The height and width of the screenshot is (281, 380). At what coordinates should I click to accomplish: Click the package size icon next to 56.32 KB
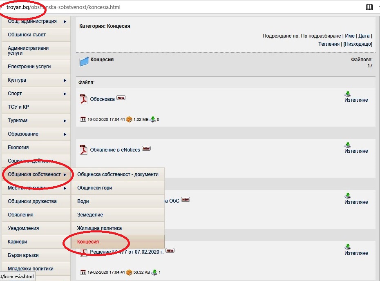[x=129, y=272]
